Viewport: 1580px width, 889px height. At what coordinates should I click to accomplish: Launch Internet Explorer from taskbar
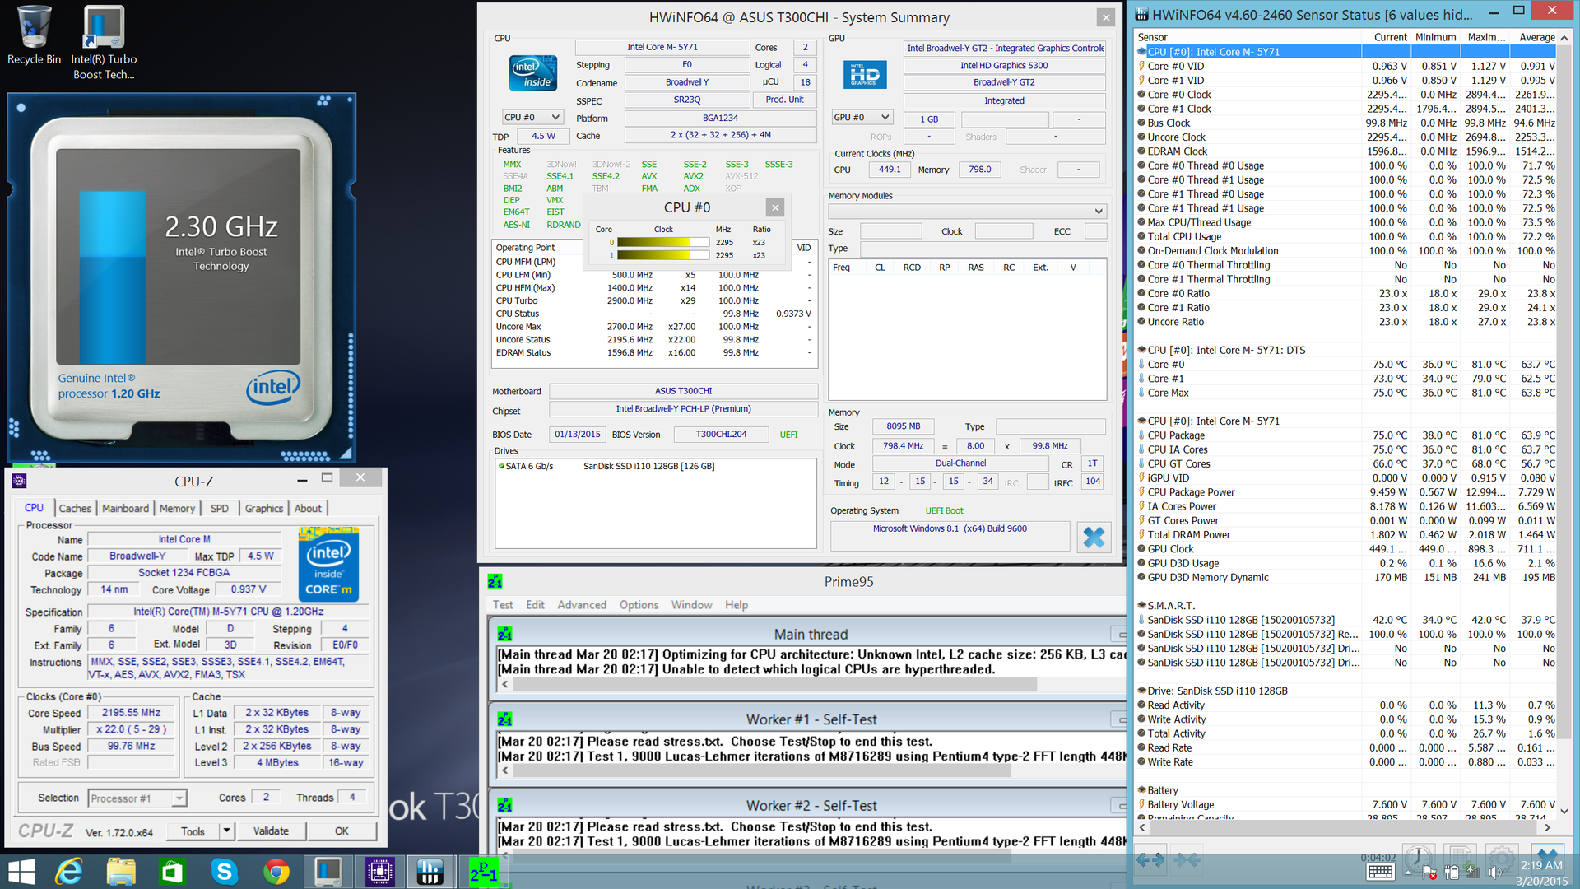(69, 872)
